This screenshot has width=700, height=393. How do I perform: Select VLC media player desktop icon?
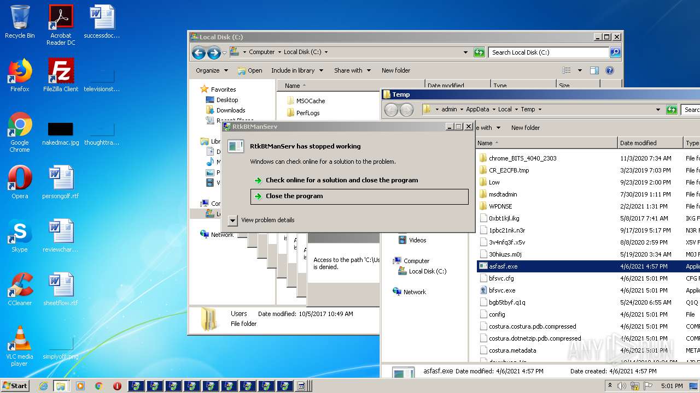pyautogui.click(x=20, y=346)
